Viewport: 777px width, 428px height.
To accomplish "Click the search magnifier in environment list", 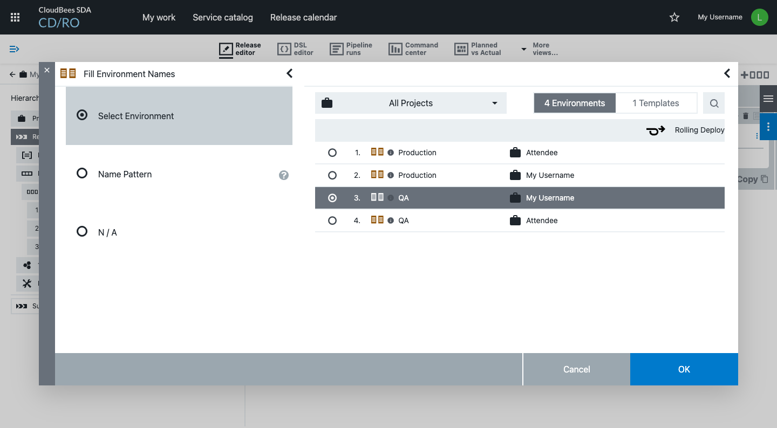I will pyautogui.click(x=714, y=103).
